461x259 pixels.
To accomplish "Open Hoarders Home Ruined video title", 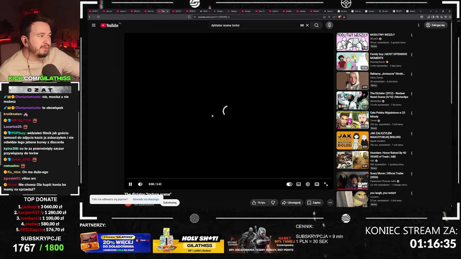I will coord(388,155).
